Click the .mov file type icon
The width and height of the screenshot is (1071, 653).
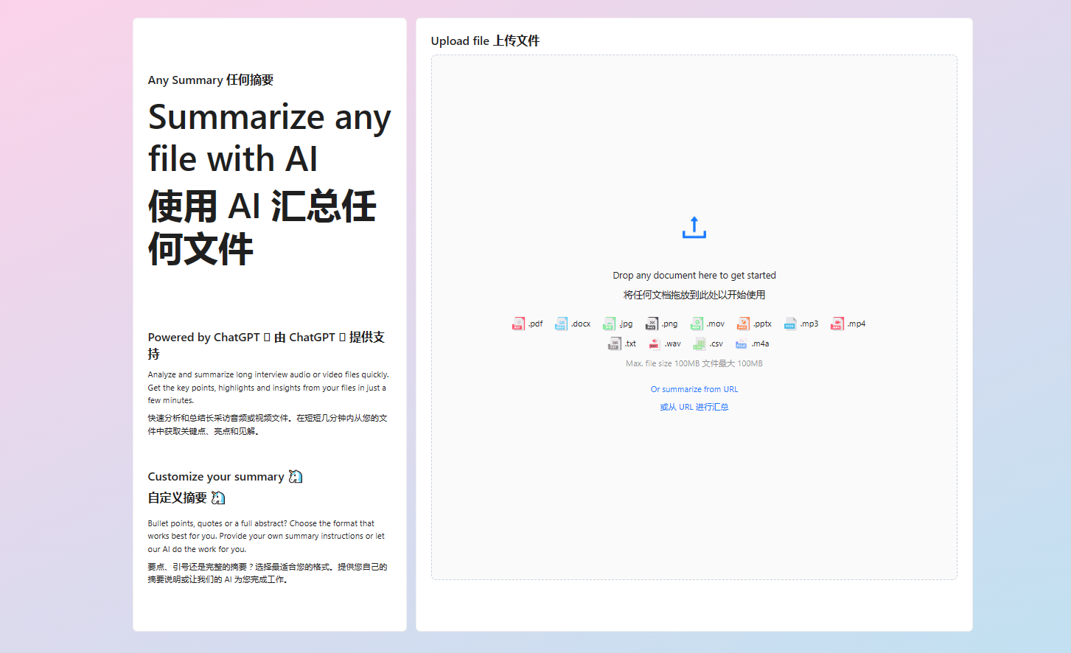[697, 324]
